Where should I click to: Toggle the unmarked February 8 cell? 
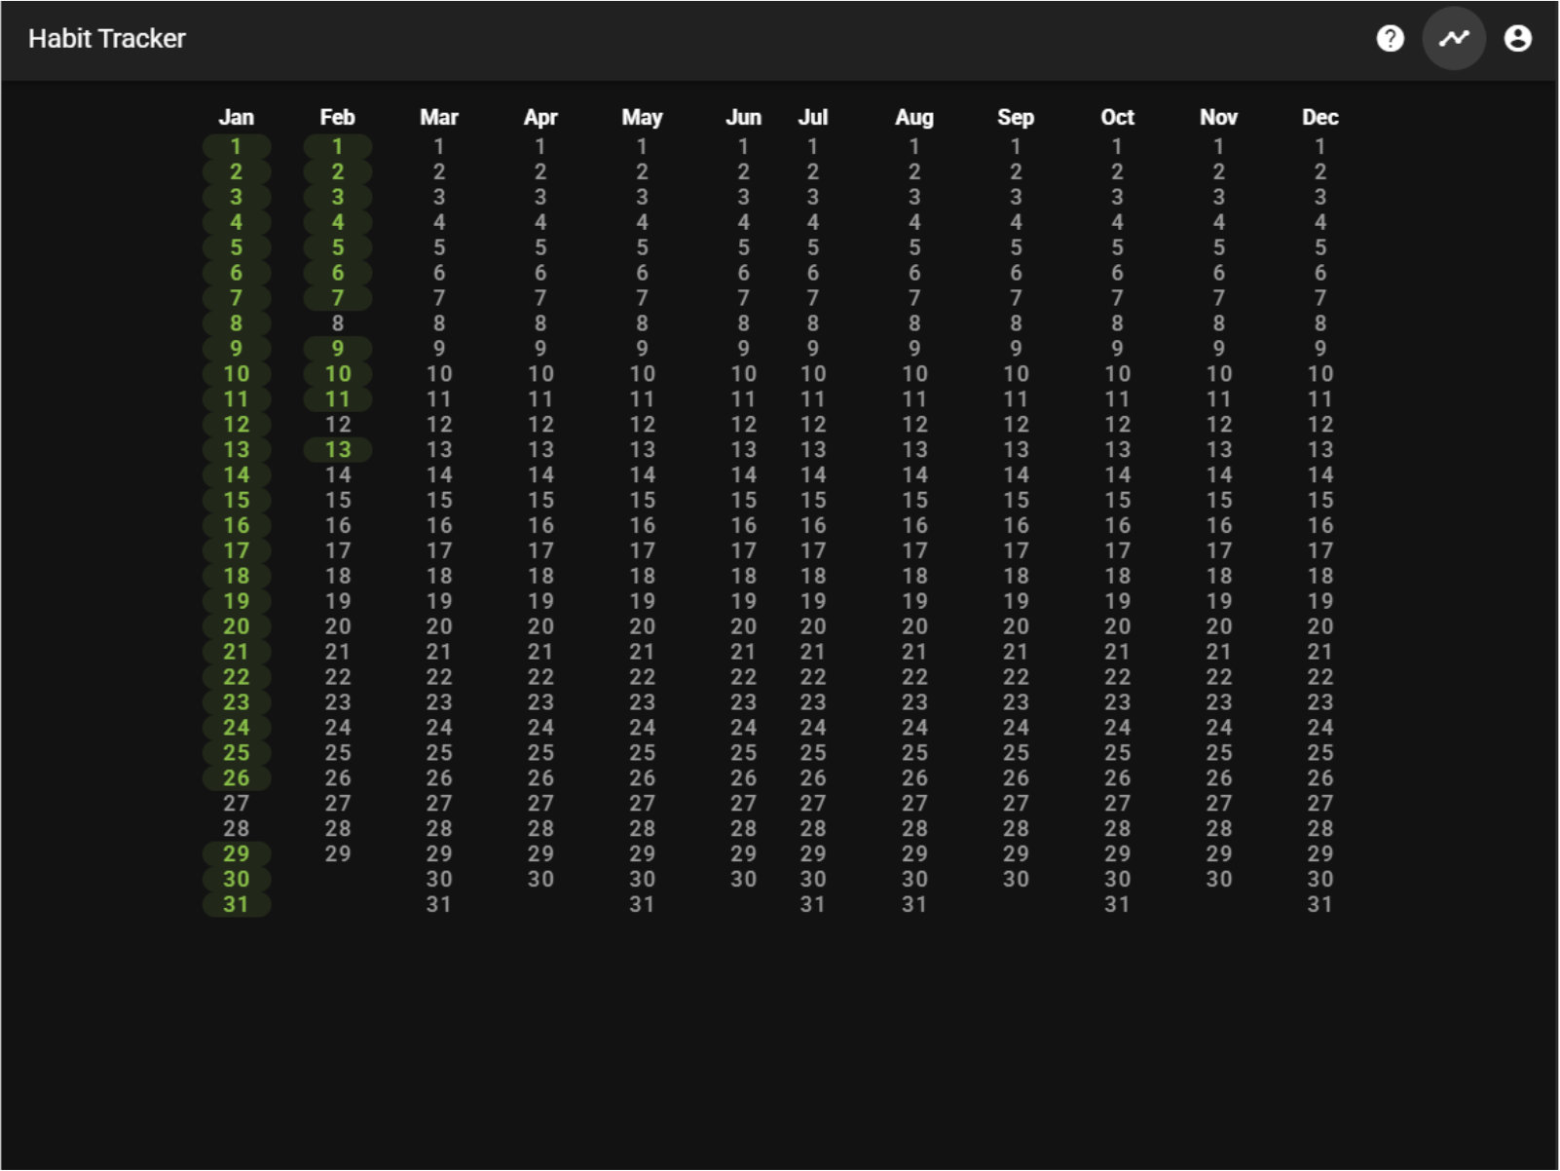click(337, 323)
